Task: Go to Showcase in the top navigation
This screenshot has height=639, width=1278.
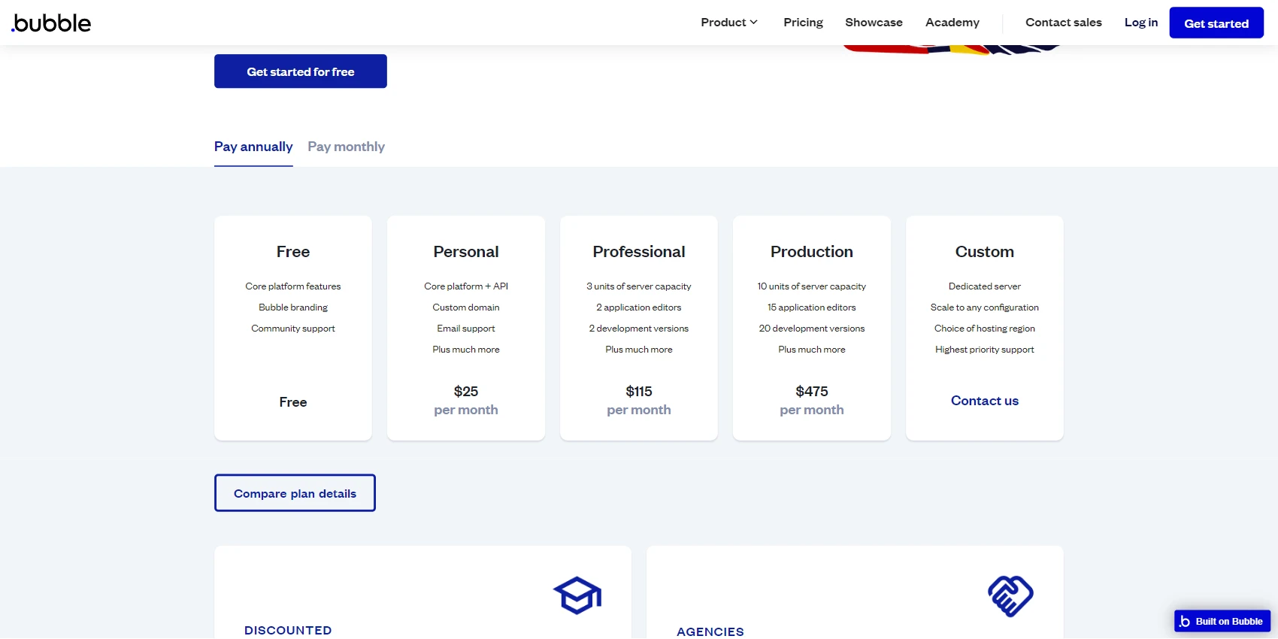Action: tap(874, 23)
